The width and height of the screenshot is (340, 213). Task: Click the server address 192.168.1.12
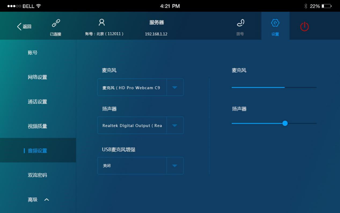pyautogui.click(x=156, y=34)
